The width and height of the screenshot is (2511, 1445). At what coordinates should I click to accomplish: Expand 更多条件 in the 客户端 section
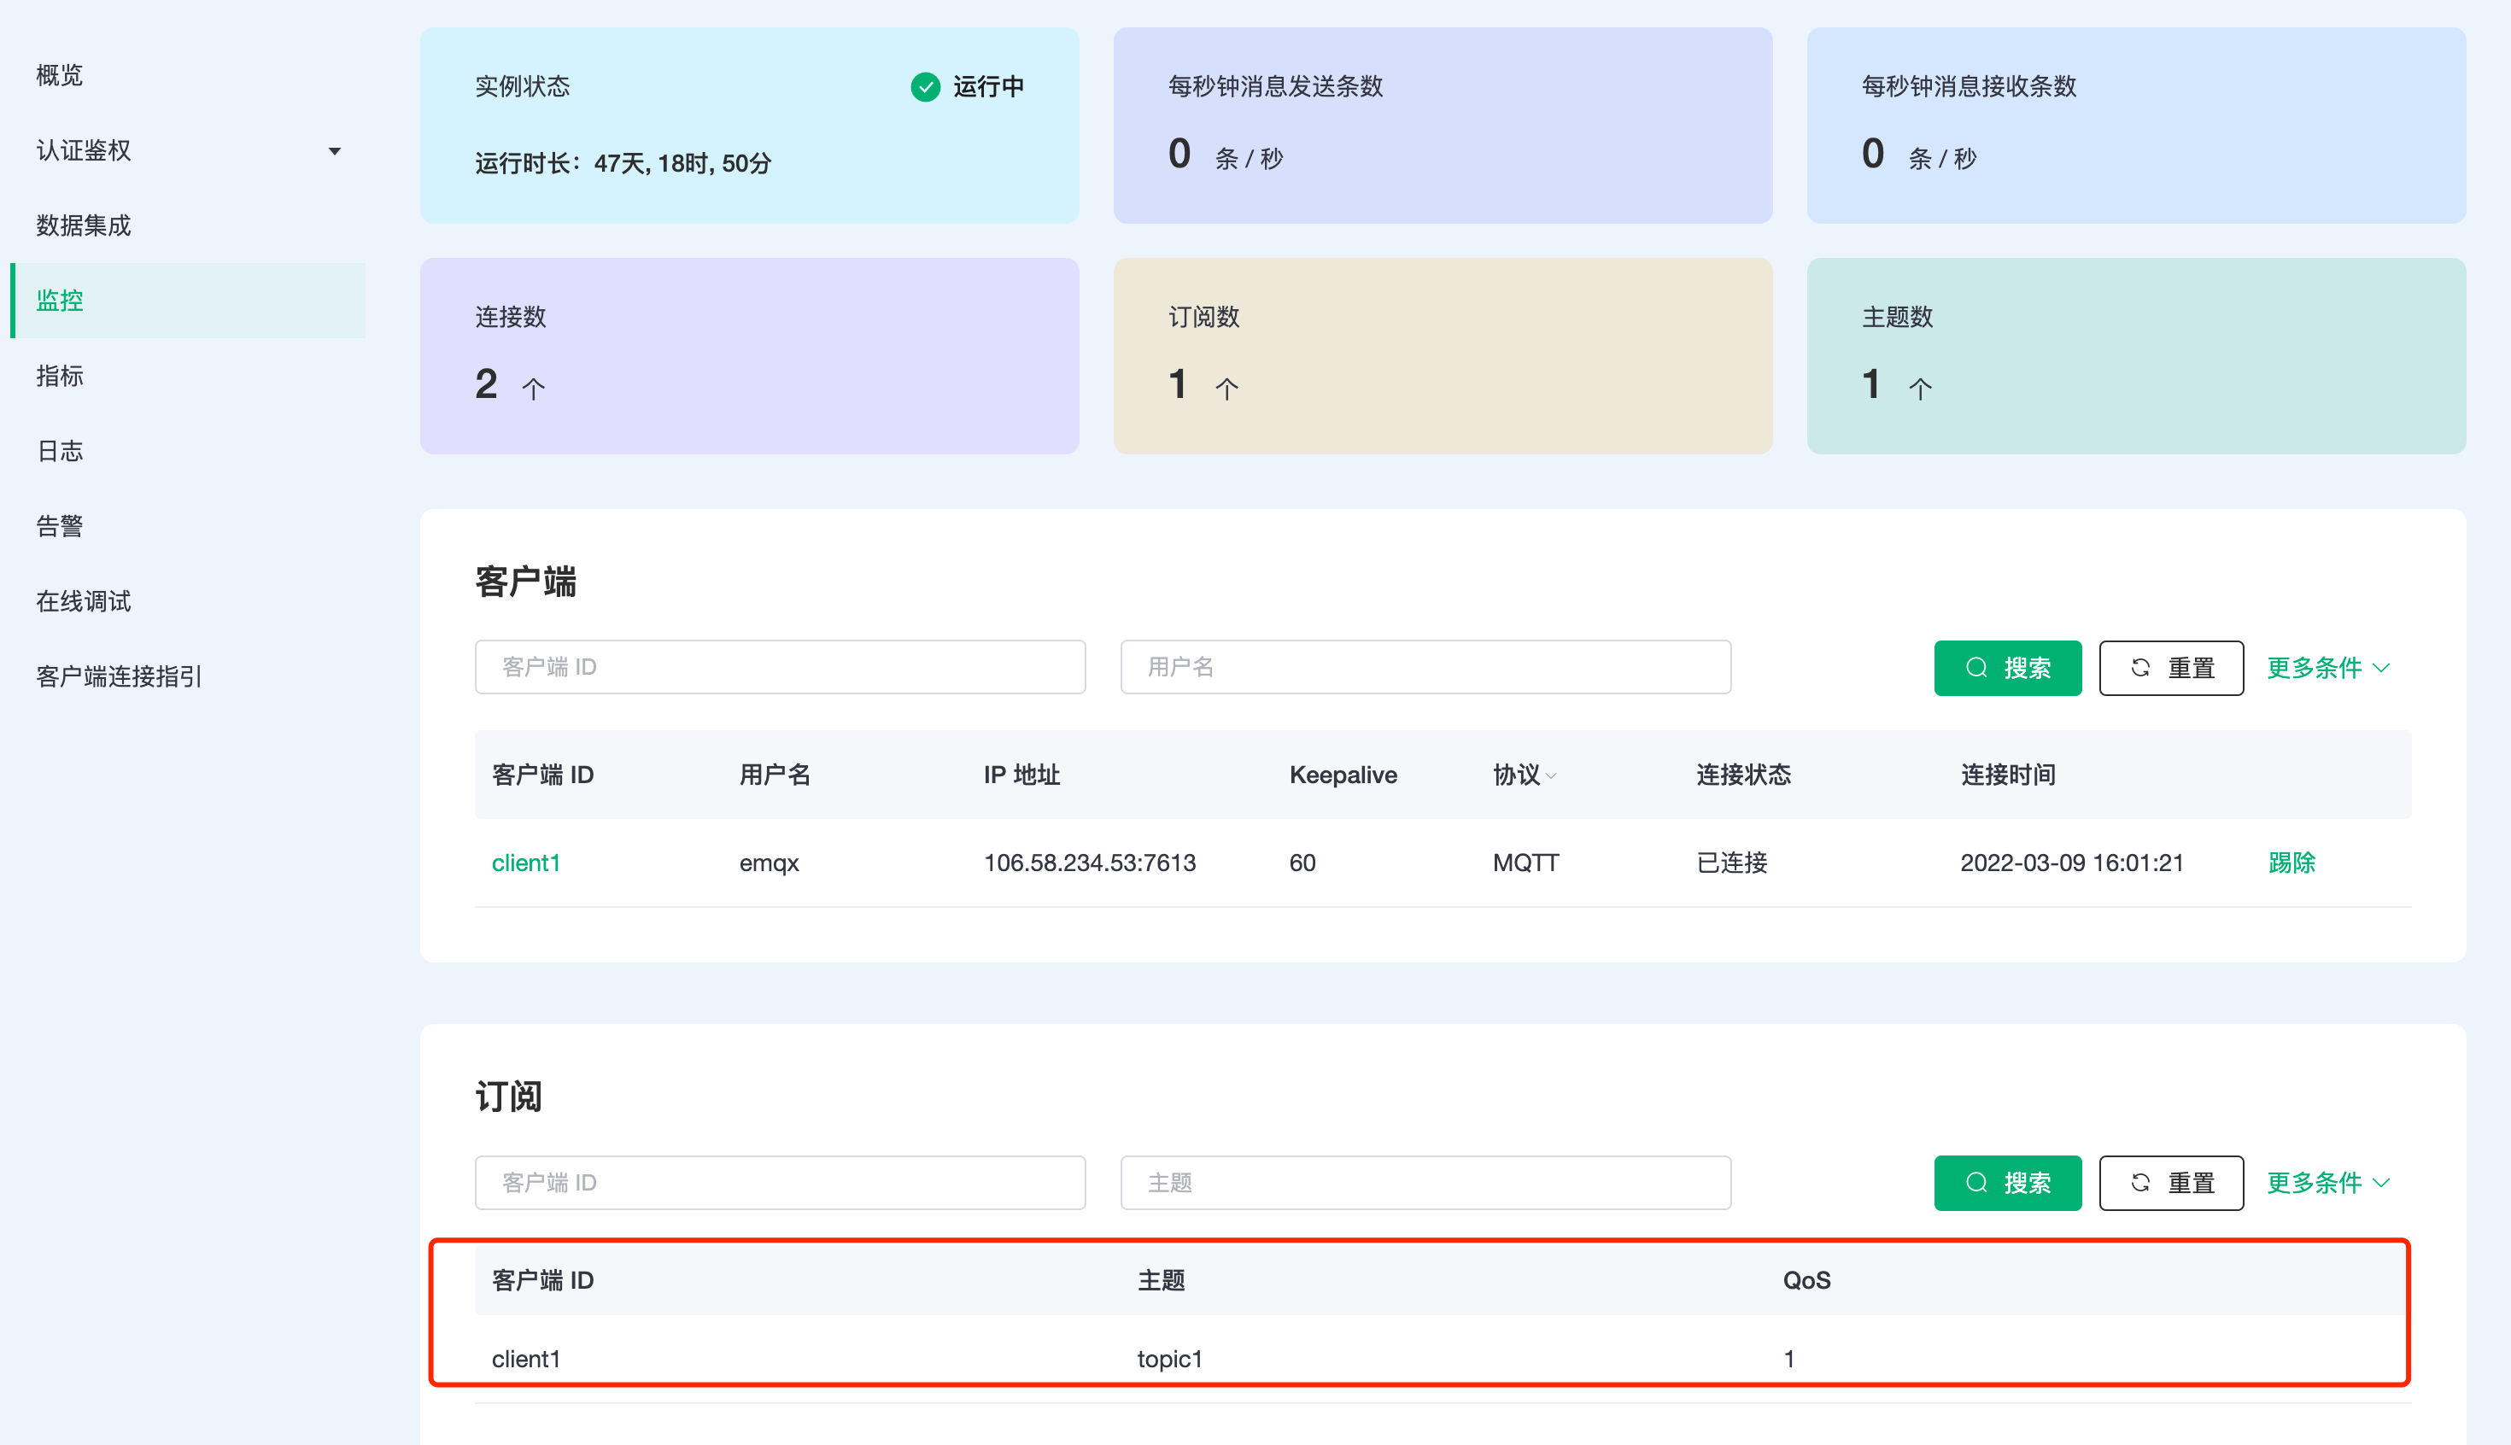(2327, 668)
